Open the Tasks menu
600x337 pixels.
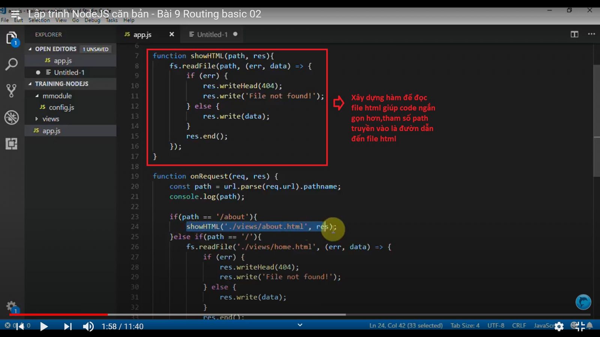(111, 20)
